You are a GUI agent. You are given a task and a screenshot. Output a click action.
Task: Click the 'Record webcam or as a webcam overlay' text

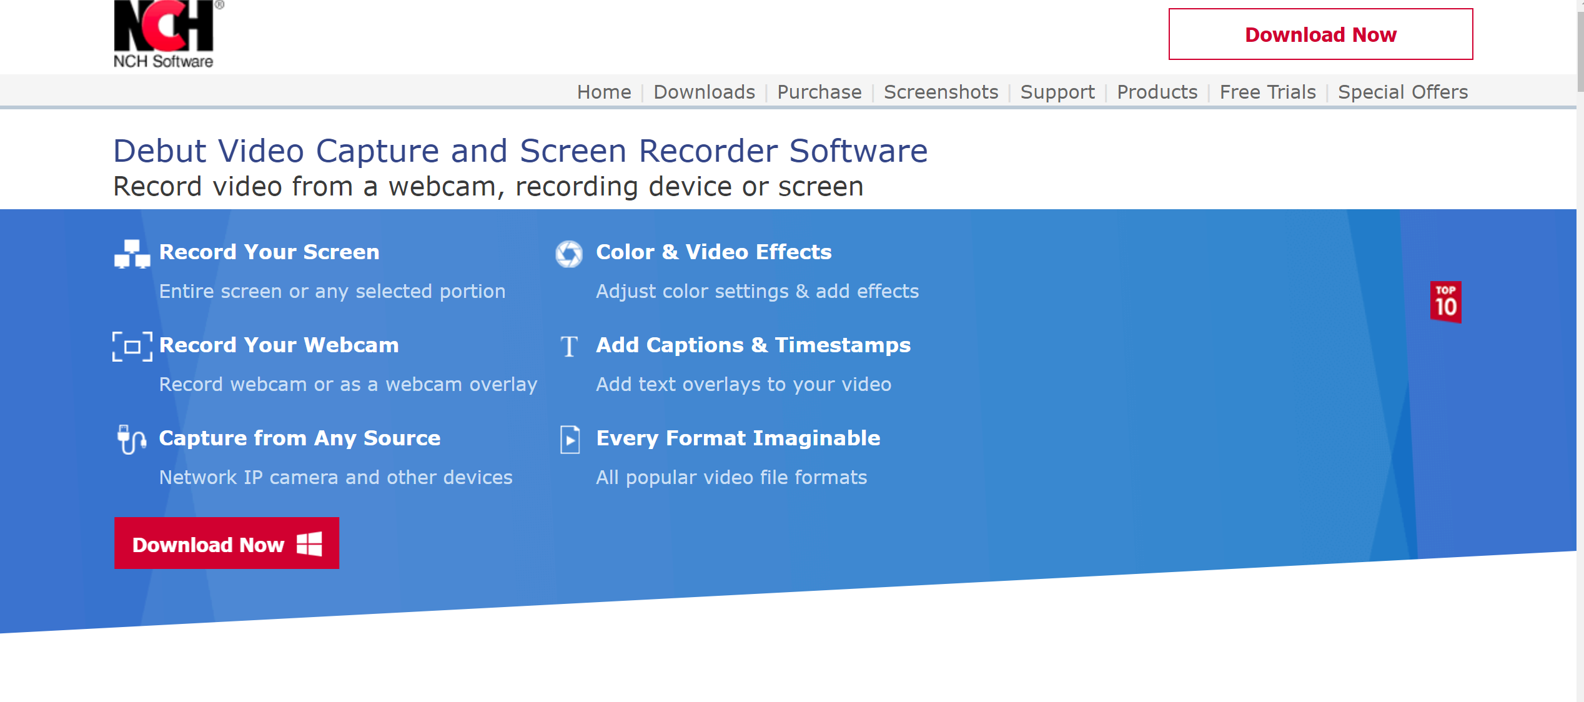pos(349,385)
